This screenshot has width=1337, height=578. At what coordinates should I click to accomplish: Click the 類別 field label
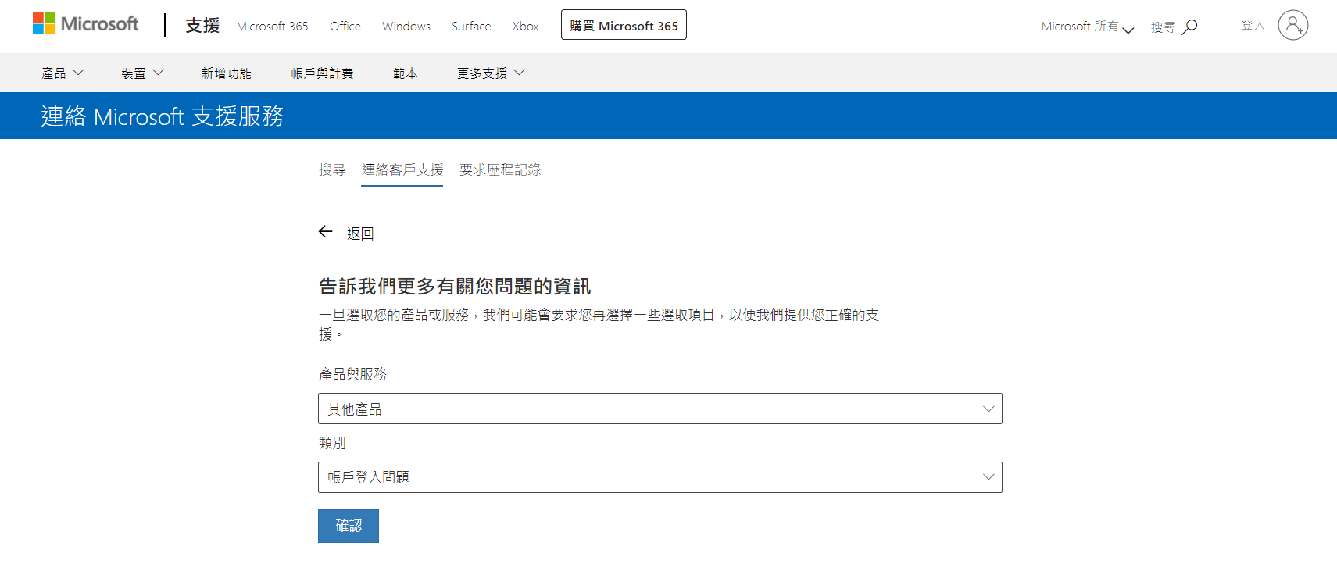pos(332,443)
